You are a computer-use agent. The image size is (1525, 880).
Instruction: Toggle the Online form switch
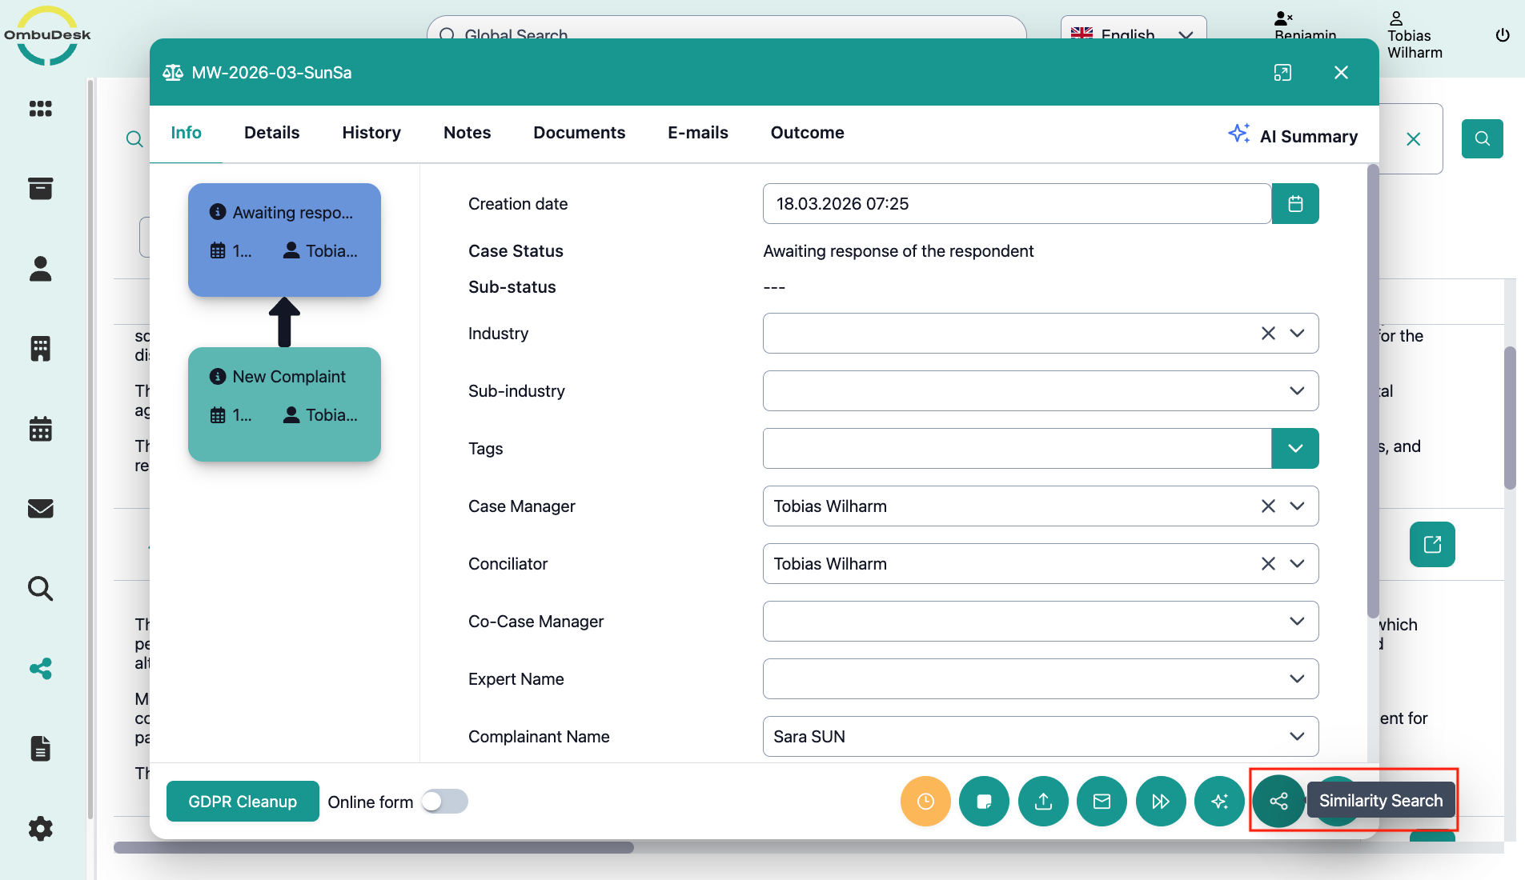[445, 801]
